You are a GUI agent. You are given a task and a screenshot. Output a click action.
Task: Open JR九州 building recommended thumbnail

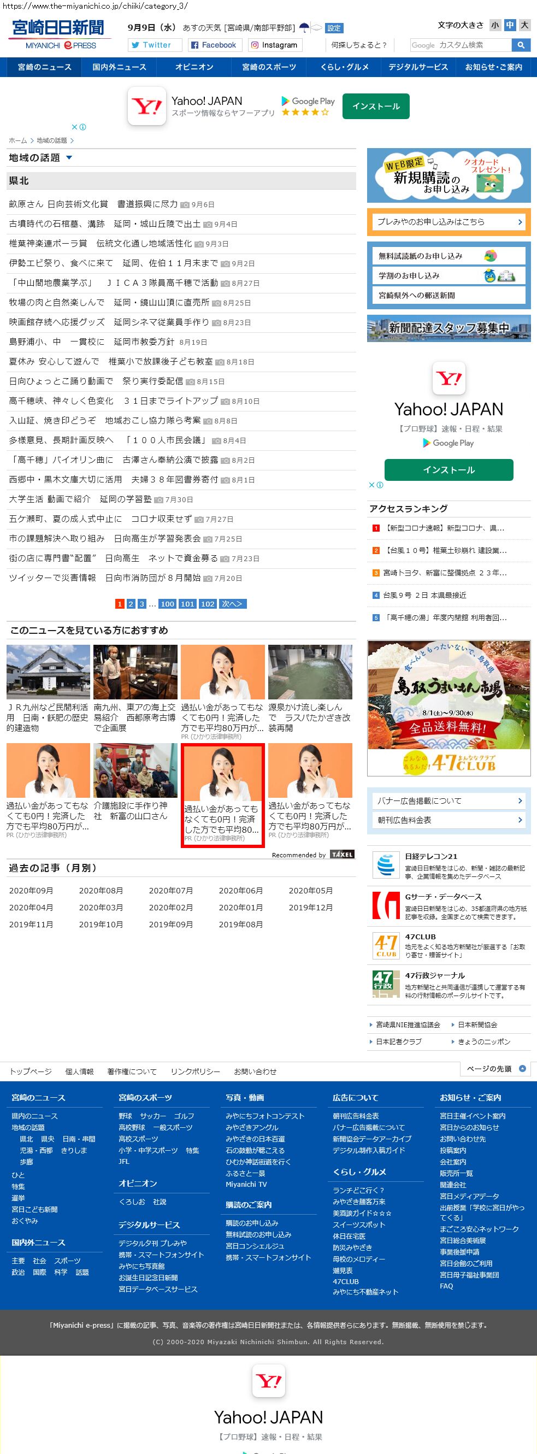tap(49, 672)
